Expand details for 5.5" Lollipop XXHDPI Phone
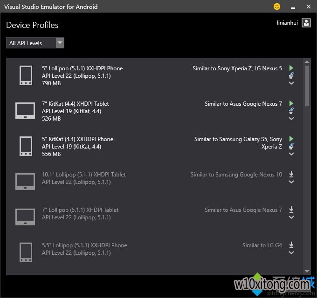This screenshot has width=317, height=298. pyautogui.click(x=291, y=252)
